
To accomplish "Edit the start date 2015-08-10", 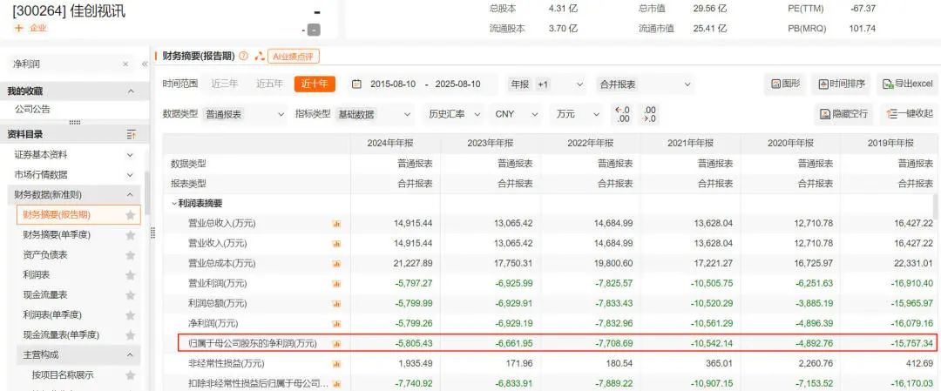I will [393, 84].
